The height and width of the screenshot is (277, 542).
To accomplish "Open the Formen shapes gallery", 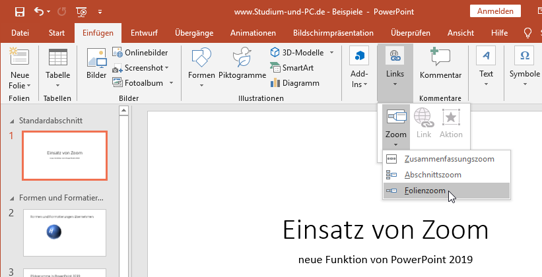I will (201, 67).
